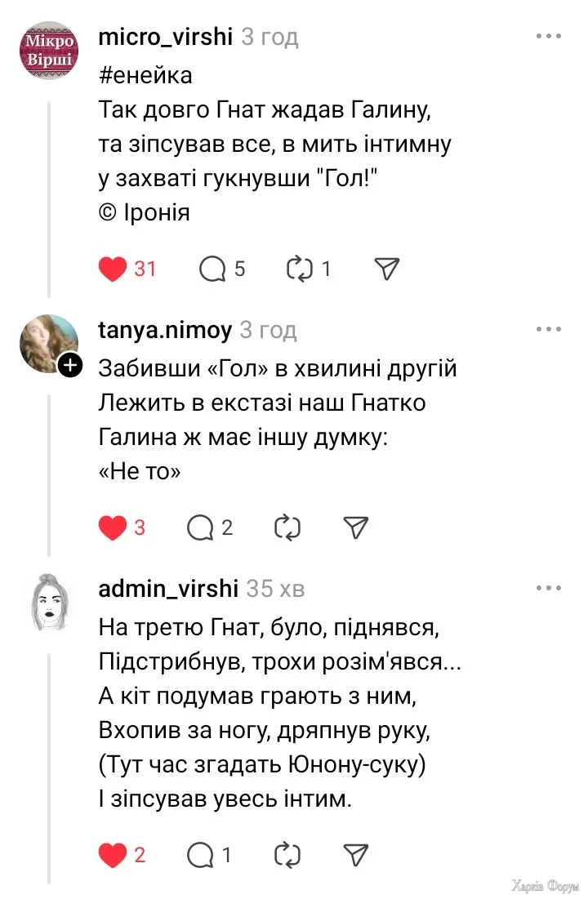Repost tanya.nimoy's reply
The width and height of the screenshot is (588, 899).
click(x=287, y=528)
